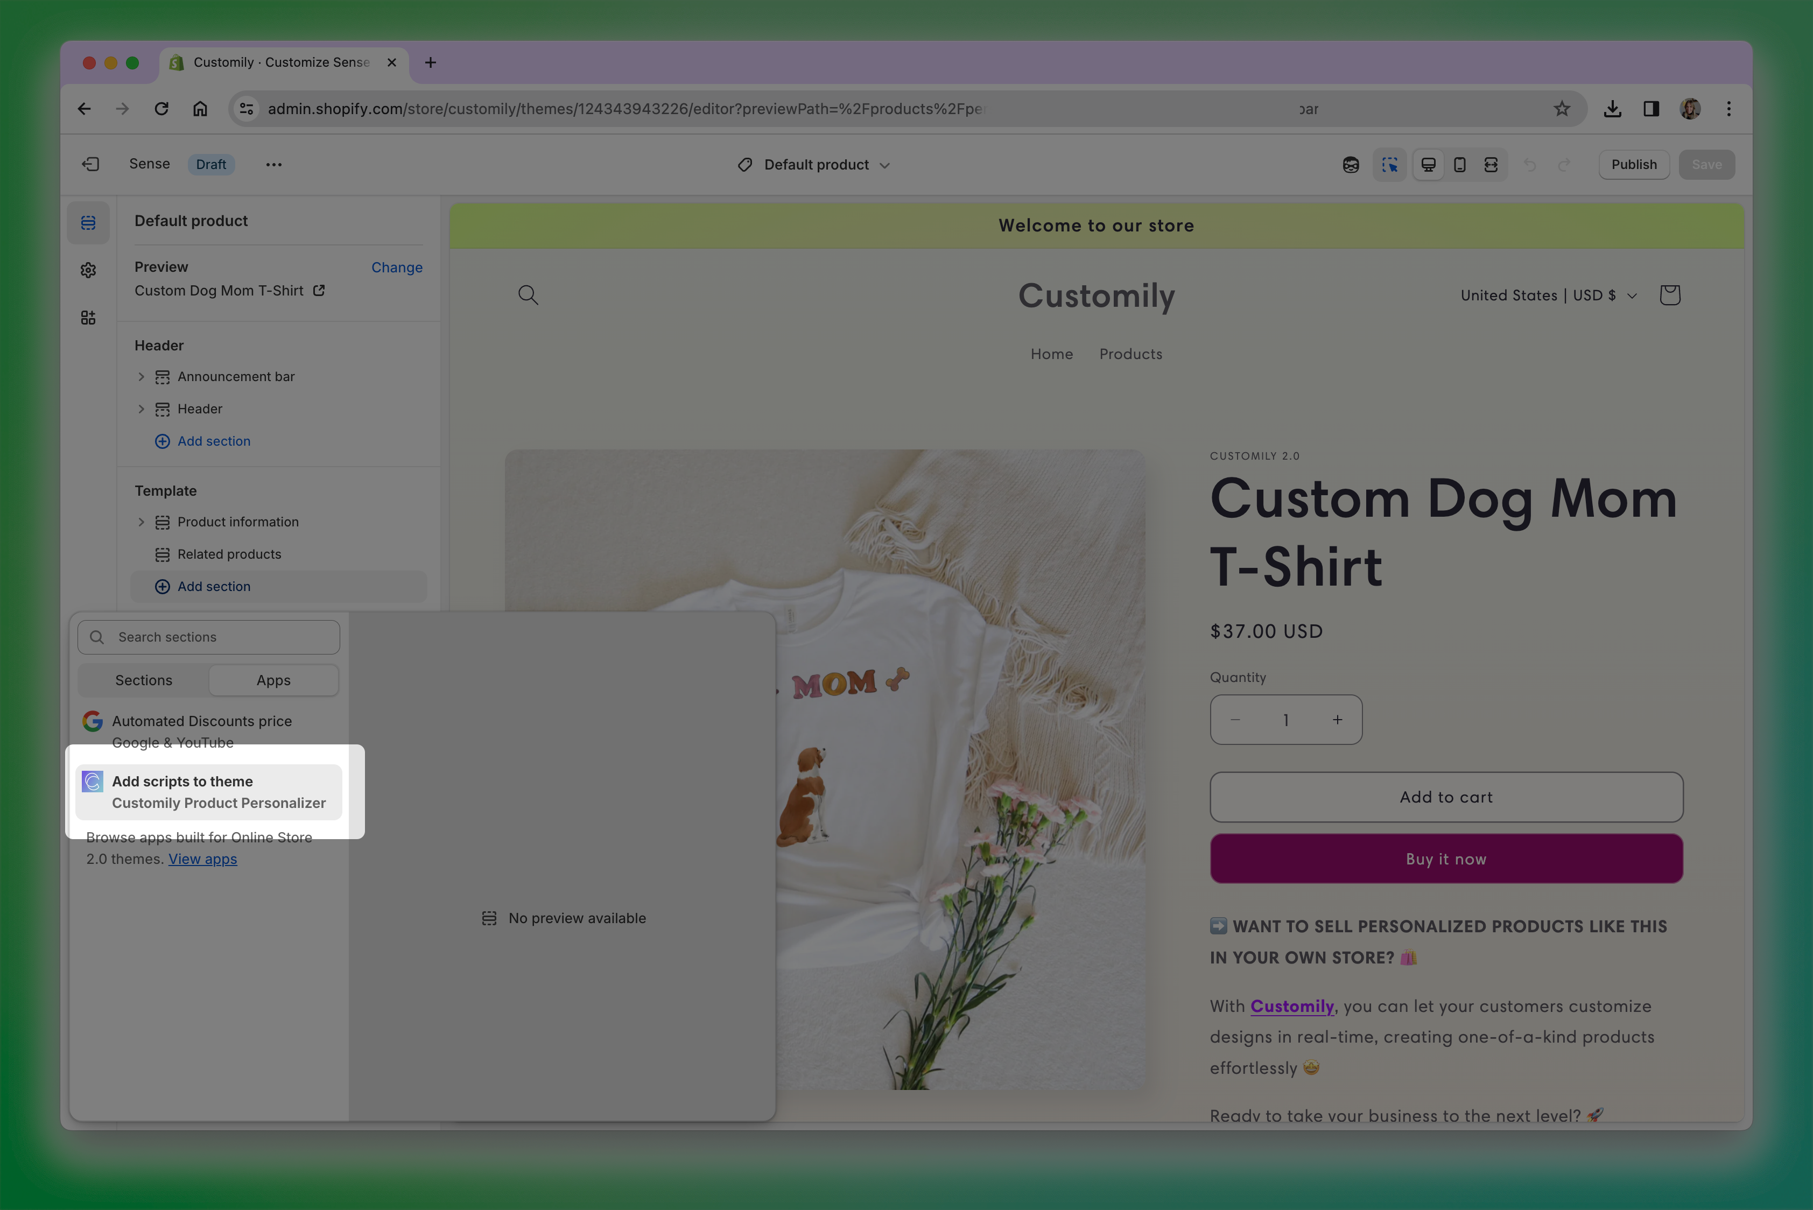Open full-width preview mode icon
This screenshot has width=1813, height=1210.
coord(1491,164)
